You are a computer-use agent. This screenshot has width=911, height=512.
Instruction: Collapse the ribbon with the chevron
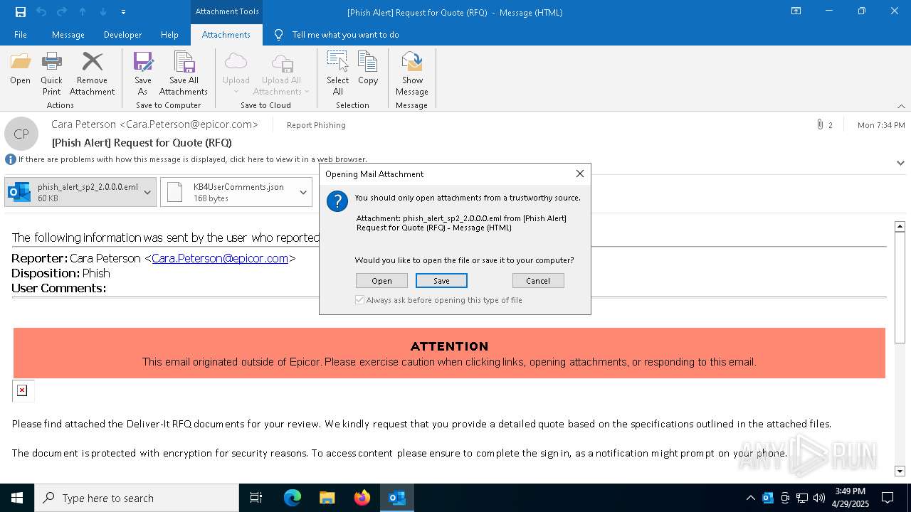point(901,106)
